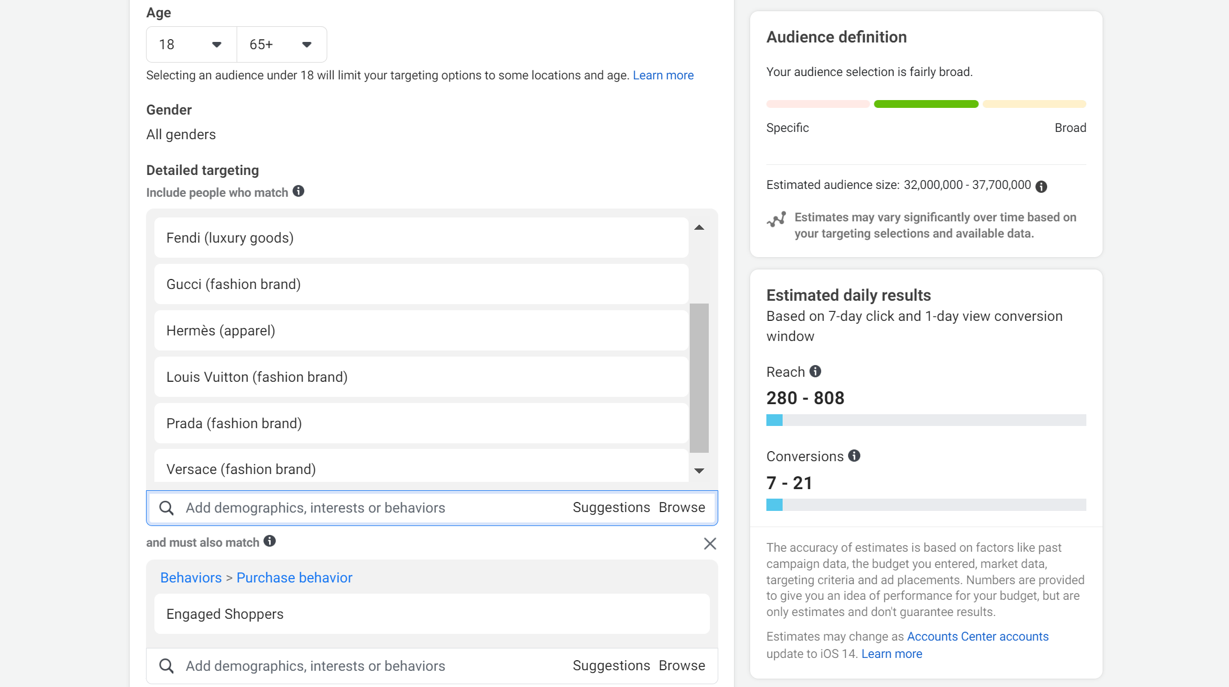Screen dimensions: 1229x687
Task: Click the Browse button in top search bar
Action: coord(682,507)
